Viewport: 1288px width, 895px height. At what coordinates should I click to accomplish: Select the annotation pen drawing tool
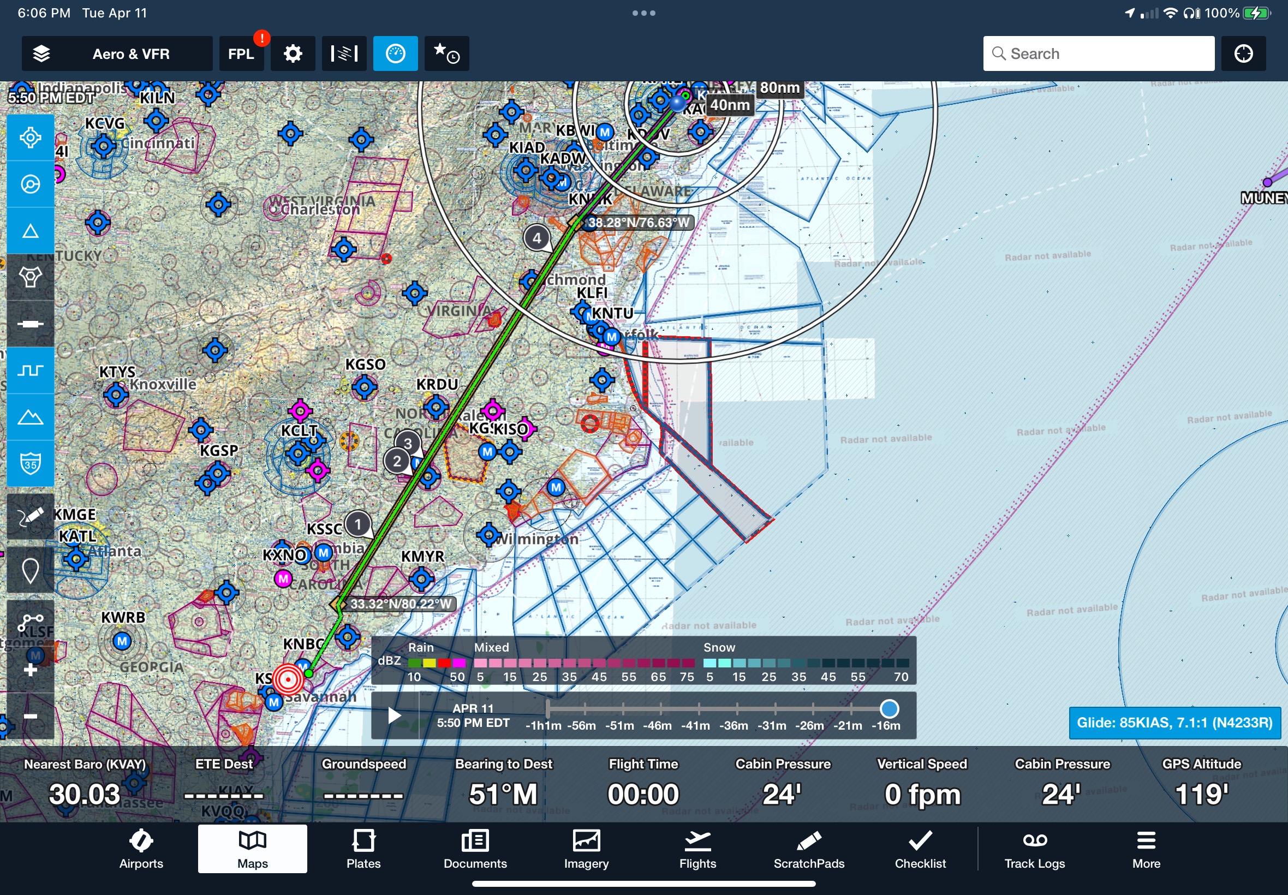(30, 516)
